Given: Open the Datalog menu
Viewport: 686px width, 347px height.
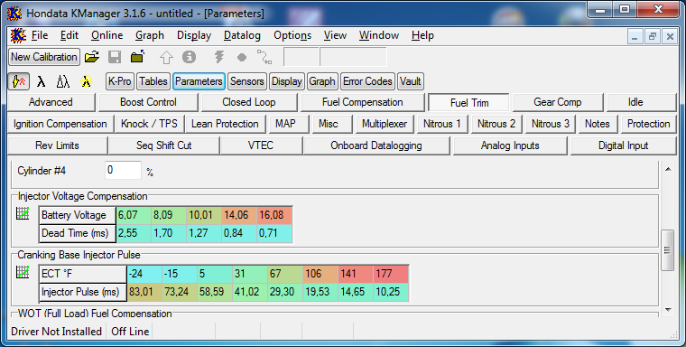Looking at the screenshot, I should click(242, 35).
